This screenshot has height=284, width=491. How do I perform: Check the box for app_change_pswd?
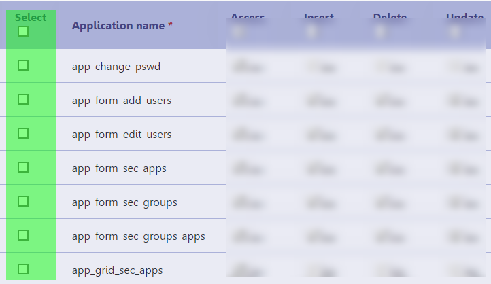point(23,65)
